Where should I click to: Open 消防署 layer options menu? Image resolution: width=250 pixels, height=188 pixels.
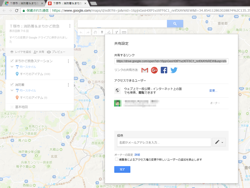click(68, 85)
